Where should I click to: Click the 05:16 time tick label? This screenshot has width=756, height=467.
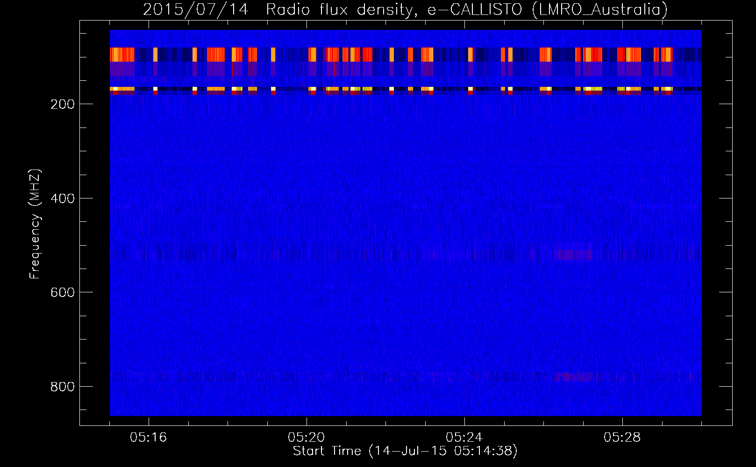pos(149,438)
